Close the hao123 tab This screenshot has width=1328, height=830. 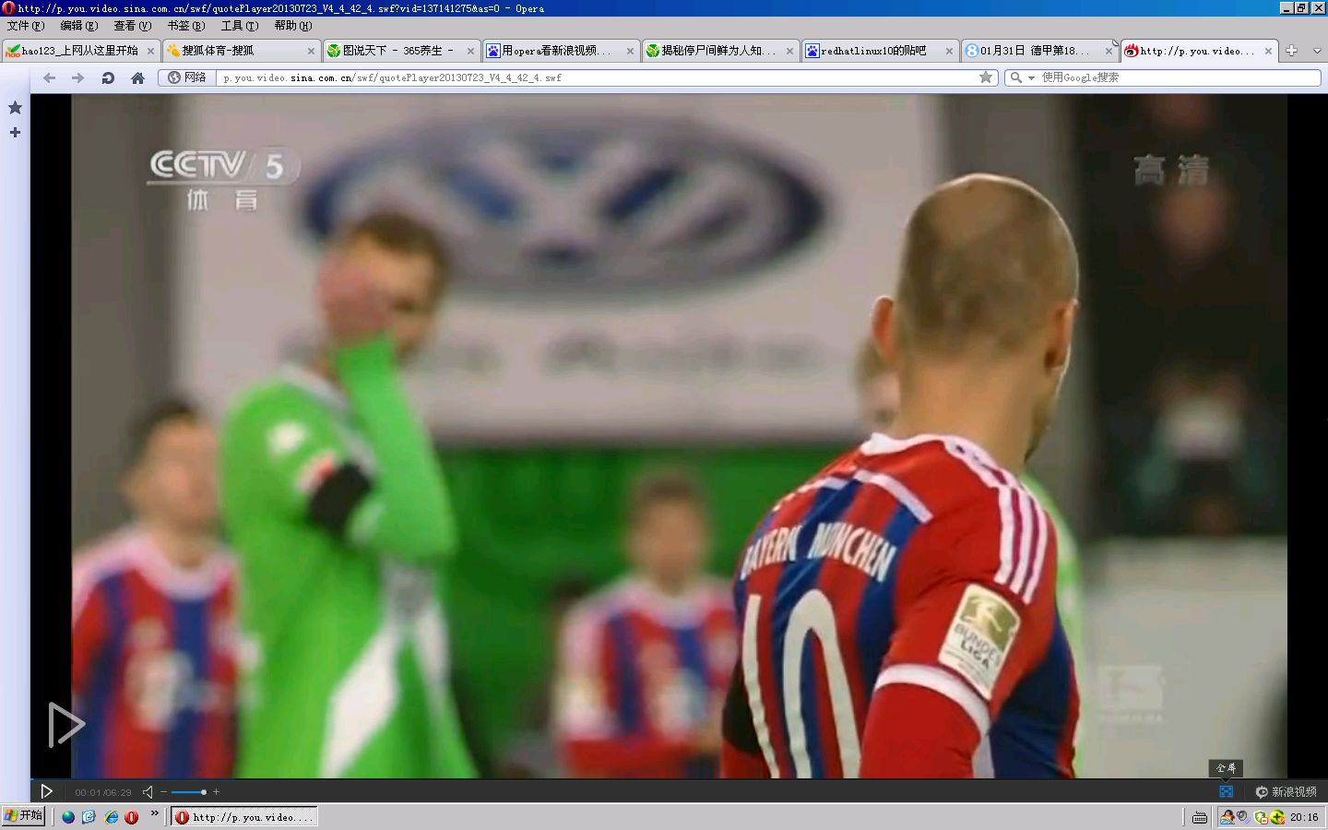(150, 52)
